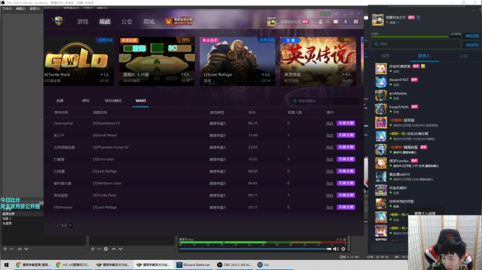This screenshot has width=482, height=270.
Task: Click the user avatar in platform header
Action: 271,21
